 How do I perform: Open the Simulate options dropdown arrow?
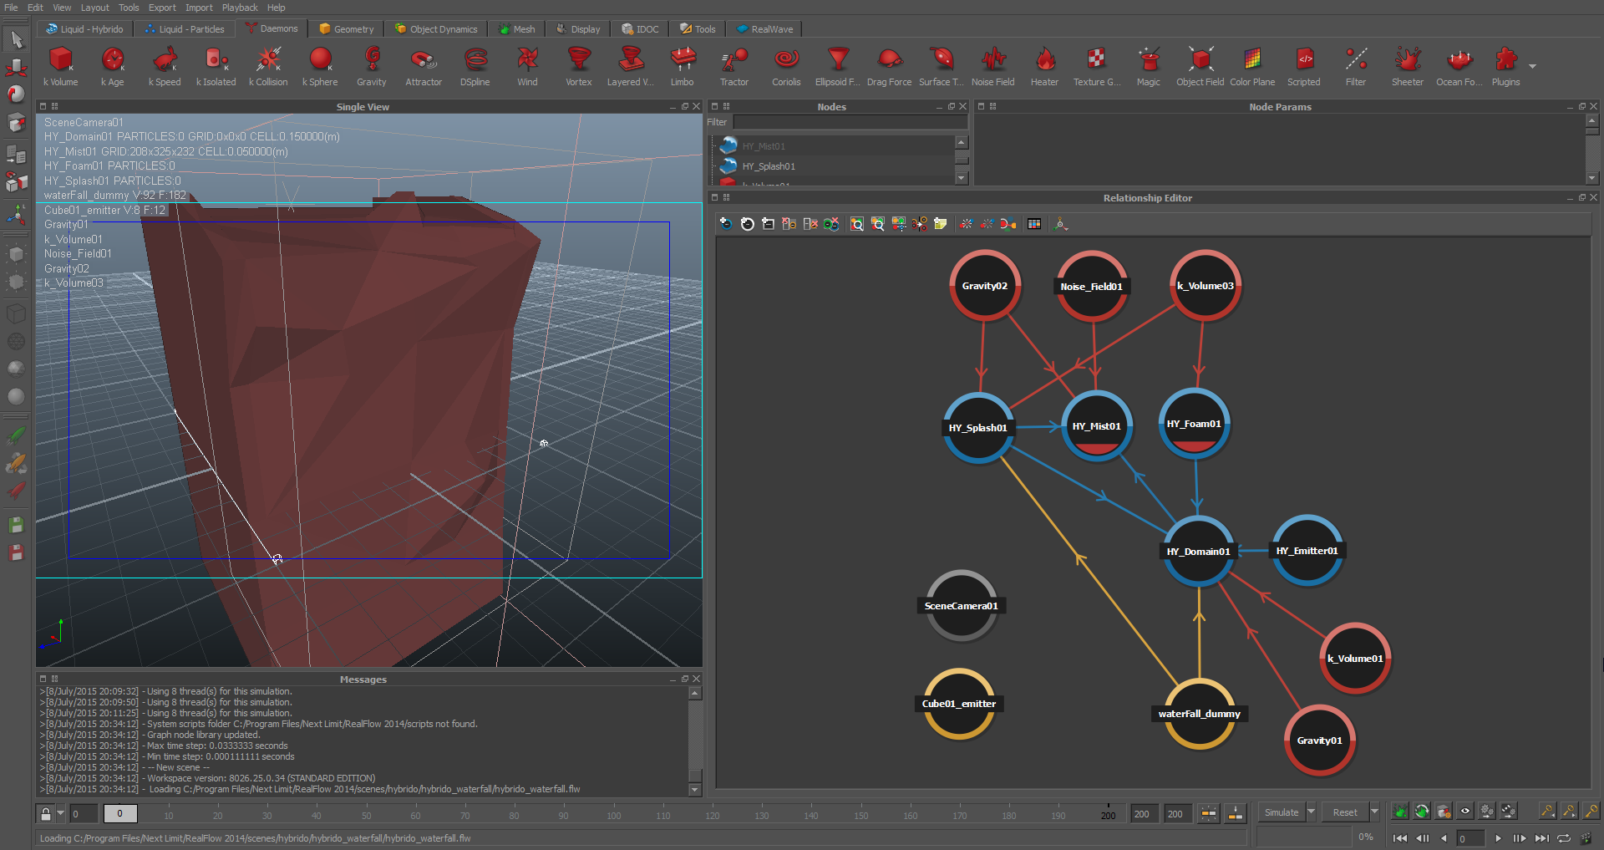1311,812
